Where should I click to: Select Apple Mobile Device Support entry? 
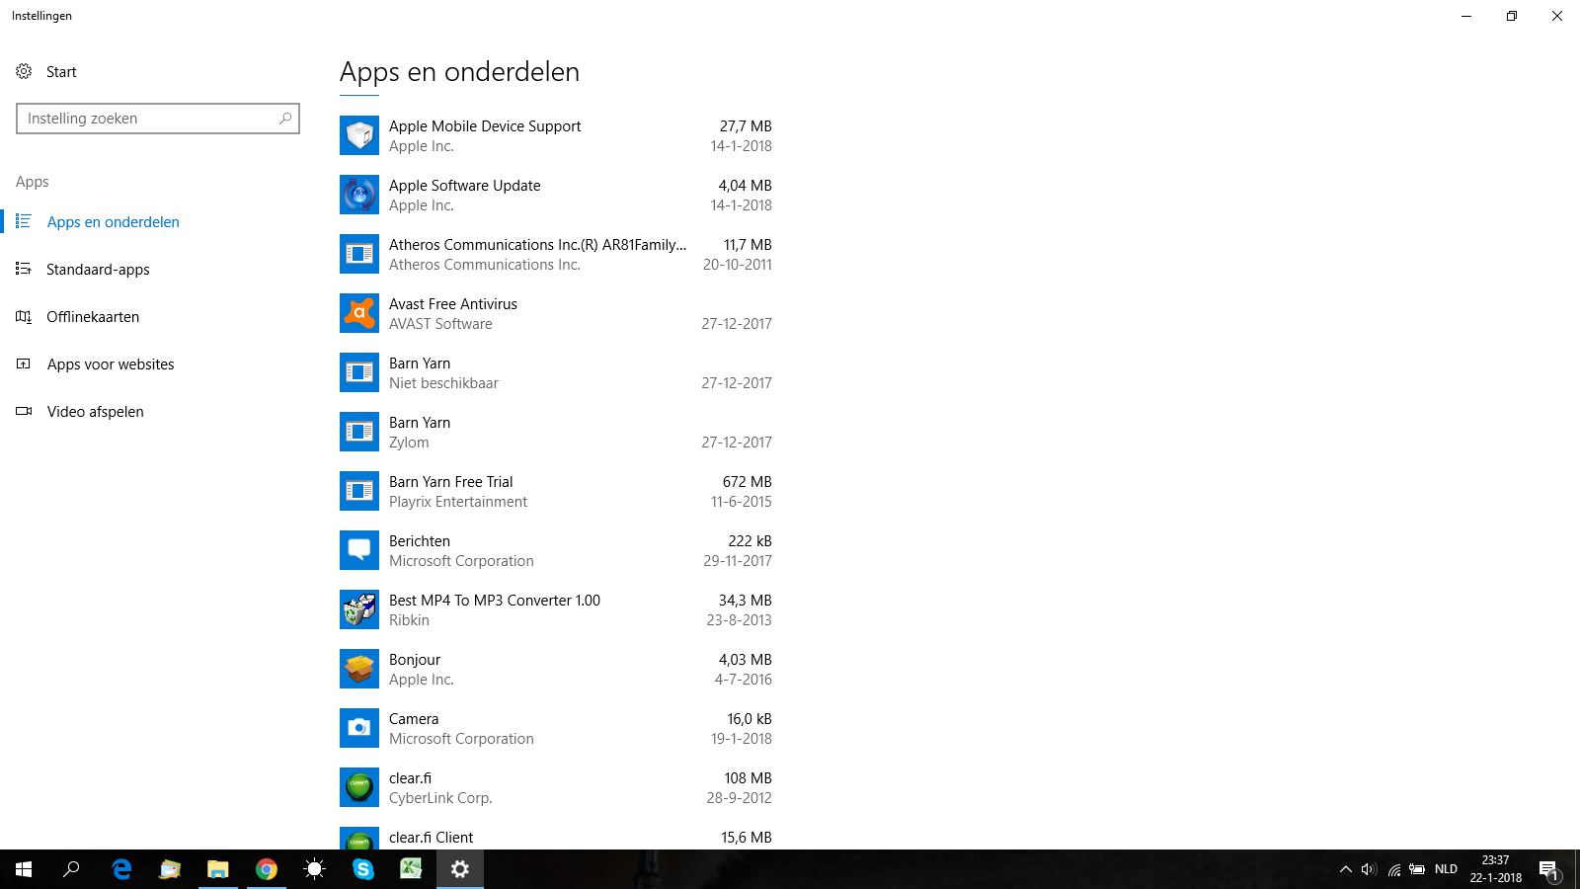(557, 135)
